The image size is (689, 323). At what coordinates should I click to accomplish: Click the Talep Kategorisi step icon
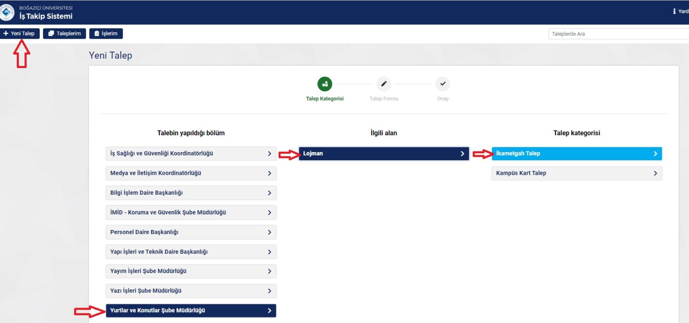(x=325, y=84)
